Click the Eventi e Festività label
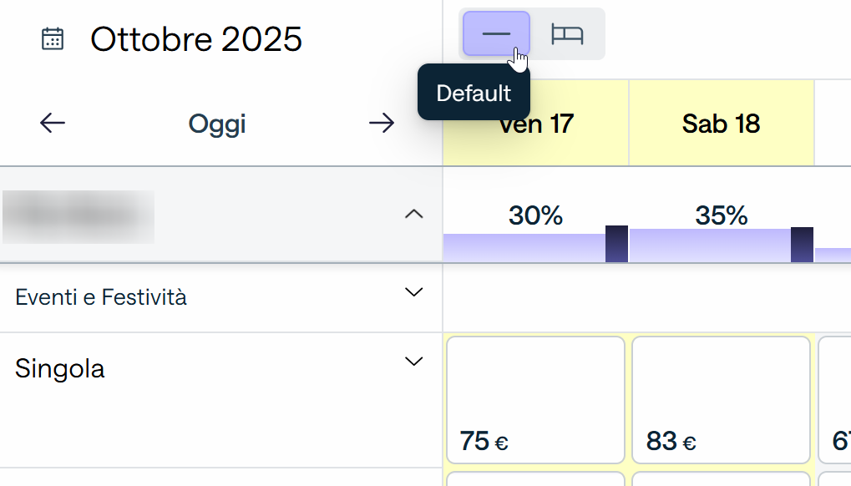 101,297
